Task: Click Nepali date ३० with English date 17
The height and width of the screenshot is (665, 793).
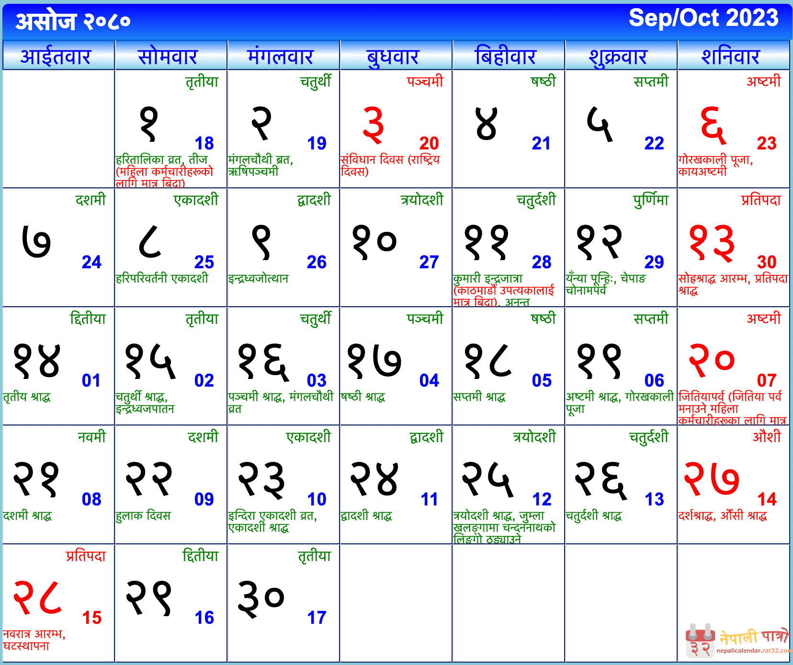Action: coord(261,599)
